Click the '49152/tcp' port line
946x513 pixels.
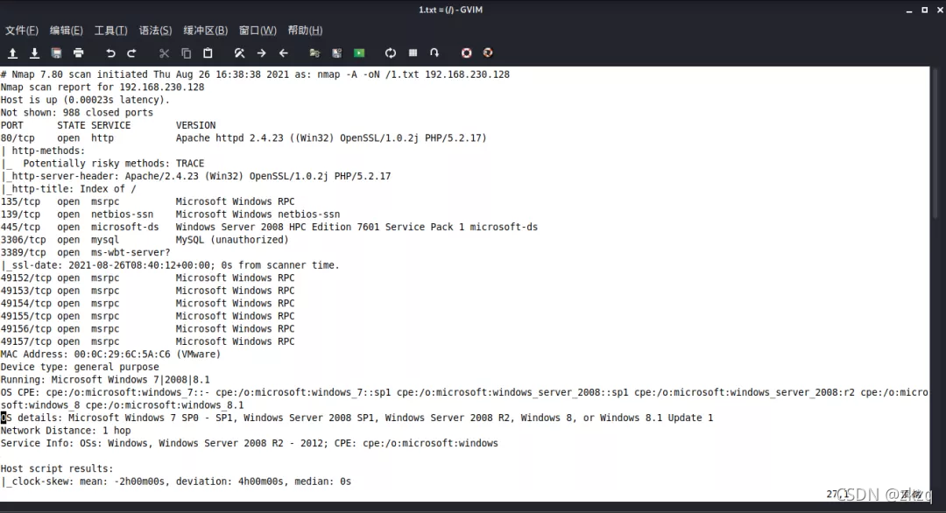coord(148,278)
